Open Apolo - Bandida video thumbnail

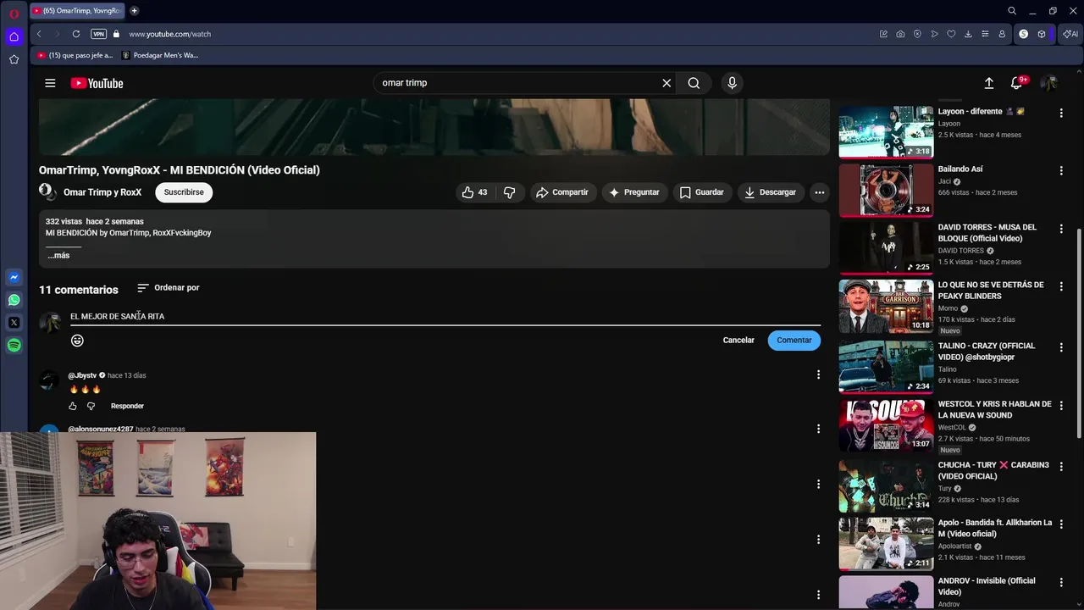click(886, 544)
